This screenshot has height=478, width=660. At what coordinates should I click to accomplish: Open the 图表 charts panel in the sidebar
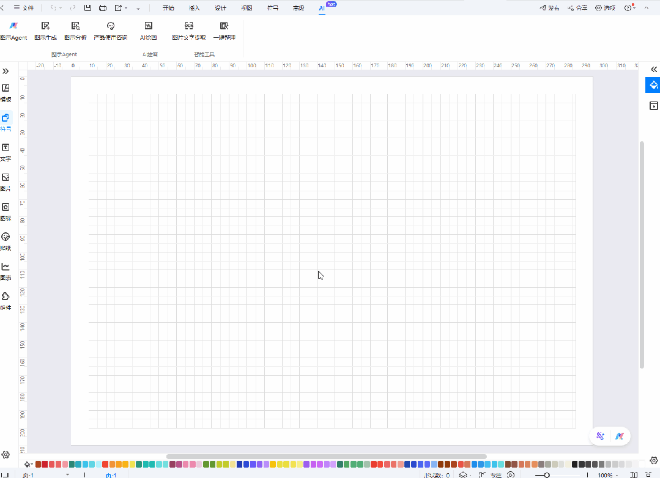(6, 271)
